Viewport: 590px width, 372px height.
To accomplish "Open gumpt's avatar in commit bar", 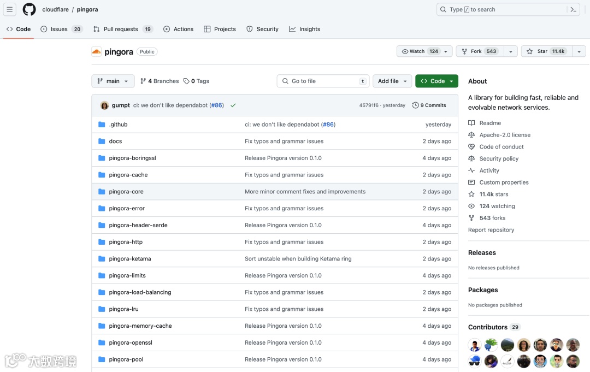I will tap(104, 105).
